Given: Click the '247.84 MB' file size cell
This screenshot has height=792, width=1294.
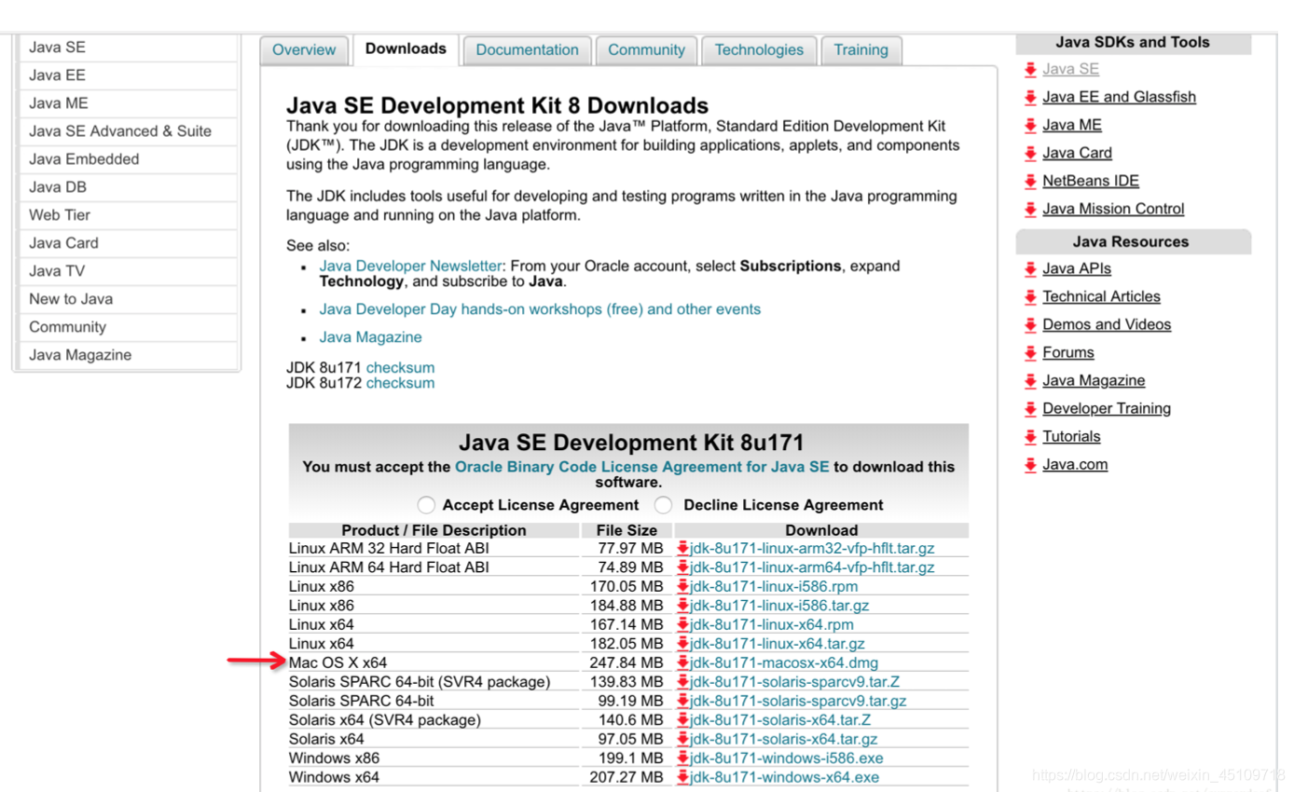Looking at the screenshot, I should click(x=627, y=662).
